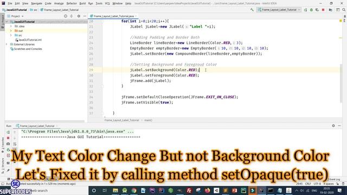Open Event Log from status bar

[x=334, y=179]
